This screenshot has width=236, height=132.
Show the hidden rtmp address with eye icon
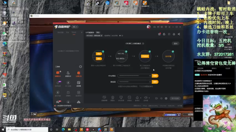pos(150,76)
